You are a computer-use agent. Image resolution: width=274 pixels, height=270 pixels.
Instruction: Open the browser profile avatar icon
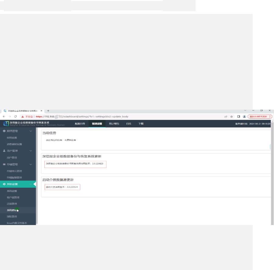point(244,116)
